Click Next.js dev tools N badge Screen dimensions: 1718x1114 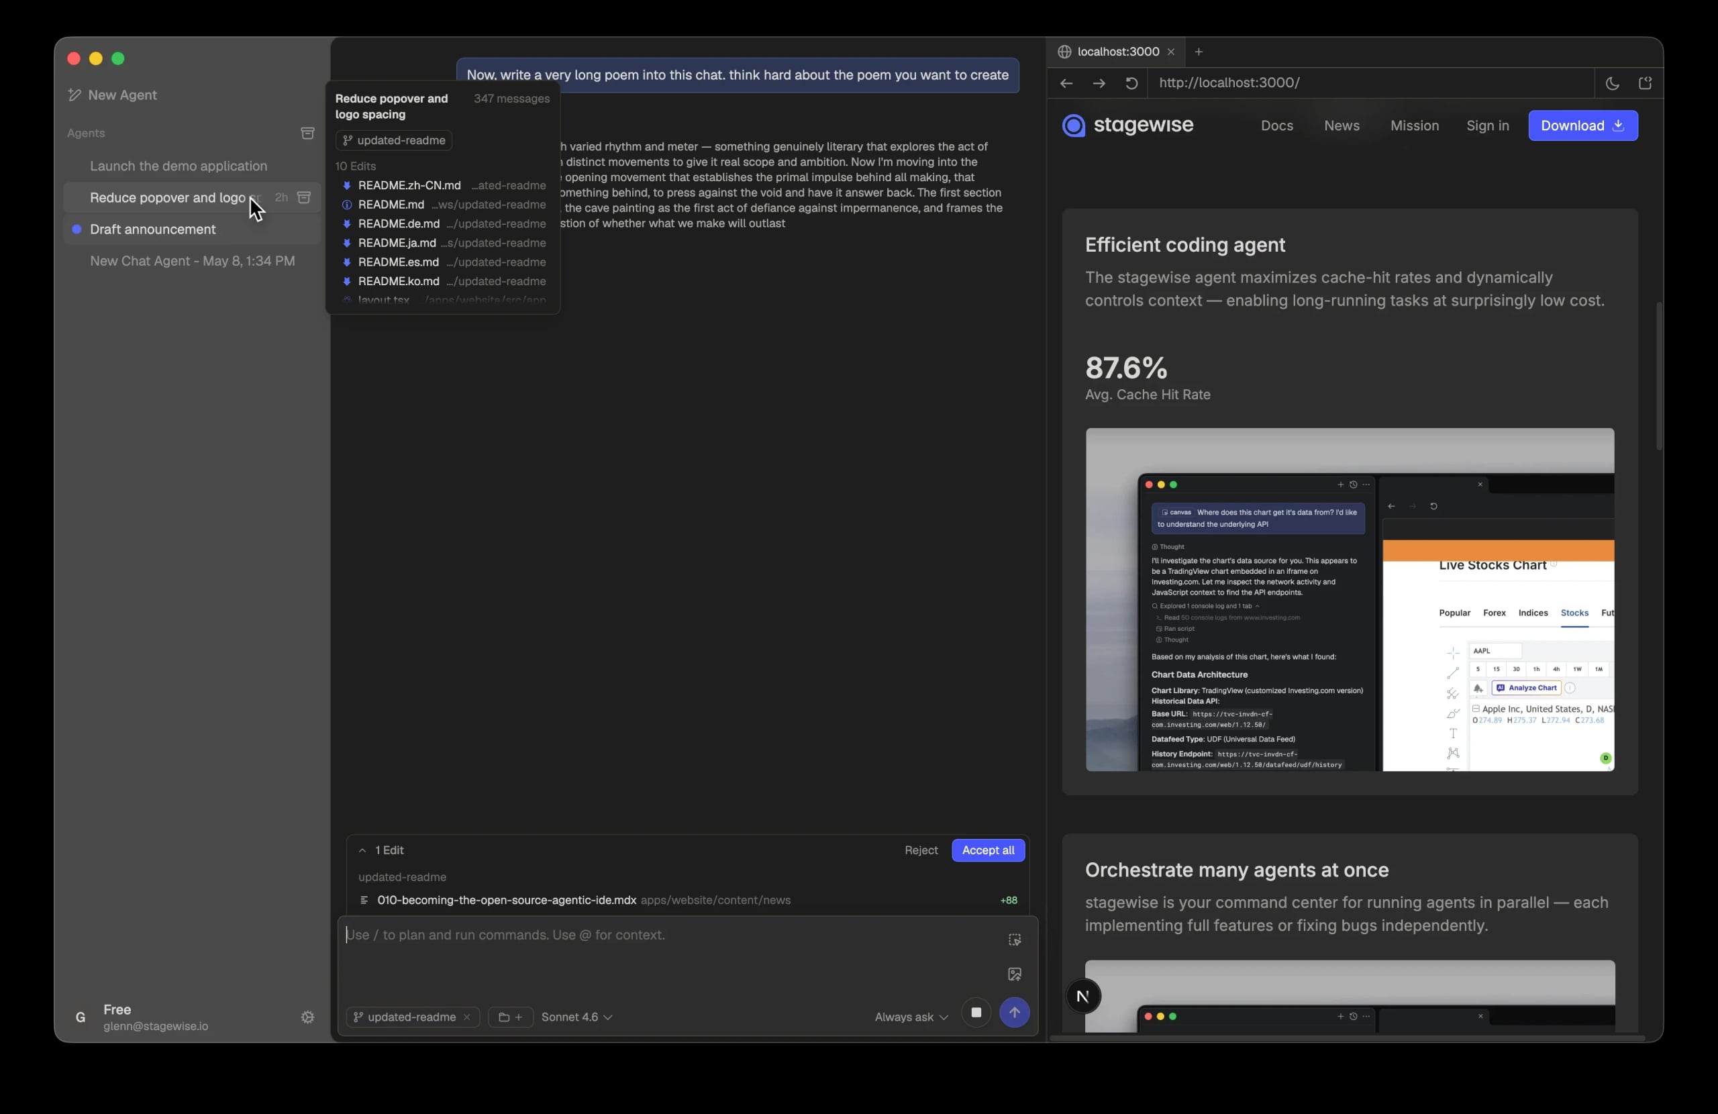tap(1082, 997)
